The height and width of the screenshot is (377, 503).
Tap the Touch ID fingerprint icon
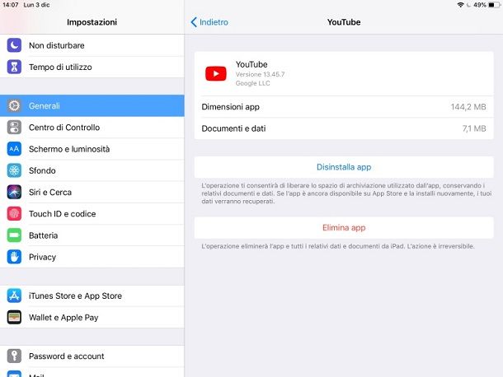pyautogui.click(x=14, y=214)
